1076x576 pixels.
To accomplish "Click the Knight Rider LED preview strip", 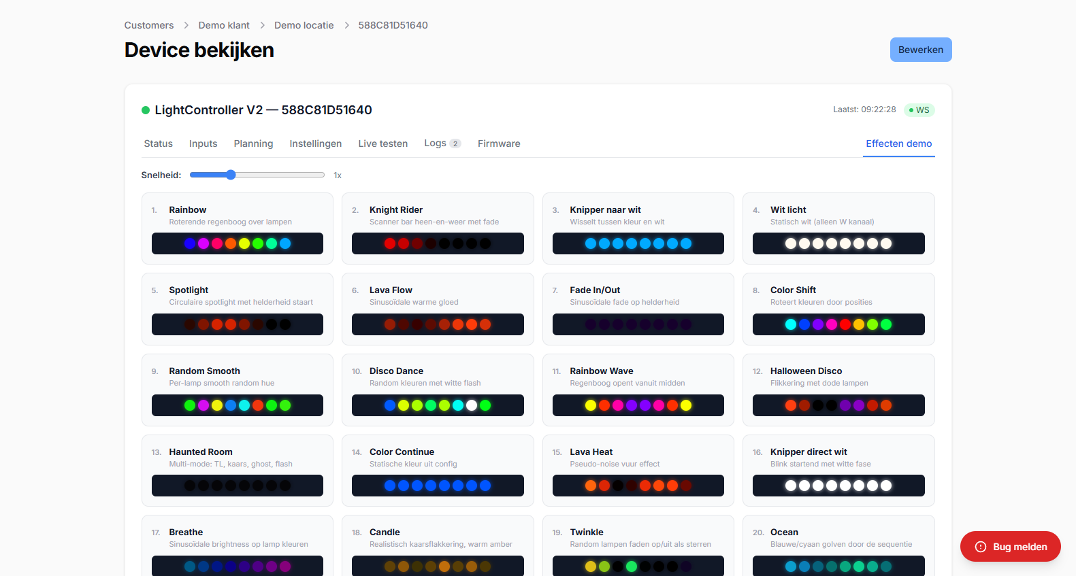I will pyautogui.click(x=437, y=243).
